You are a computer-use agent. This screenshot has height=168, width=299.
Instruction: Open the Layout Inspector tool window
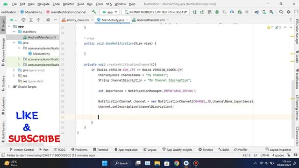pos(278,150)
